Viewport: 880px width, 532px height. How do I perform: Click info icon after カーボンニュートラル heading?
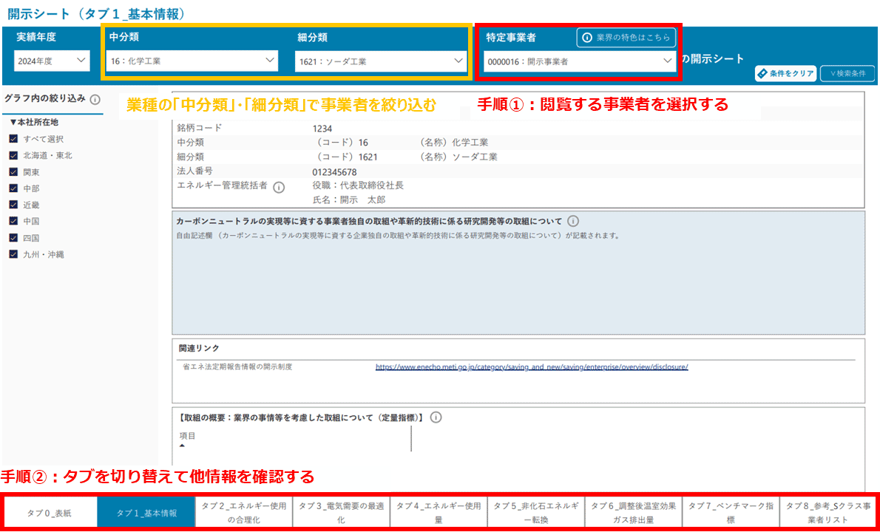(574, 221)
